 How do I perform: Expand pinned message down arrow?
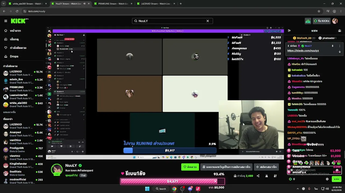pos(340,51)
